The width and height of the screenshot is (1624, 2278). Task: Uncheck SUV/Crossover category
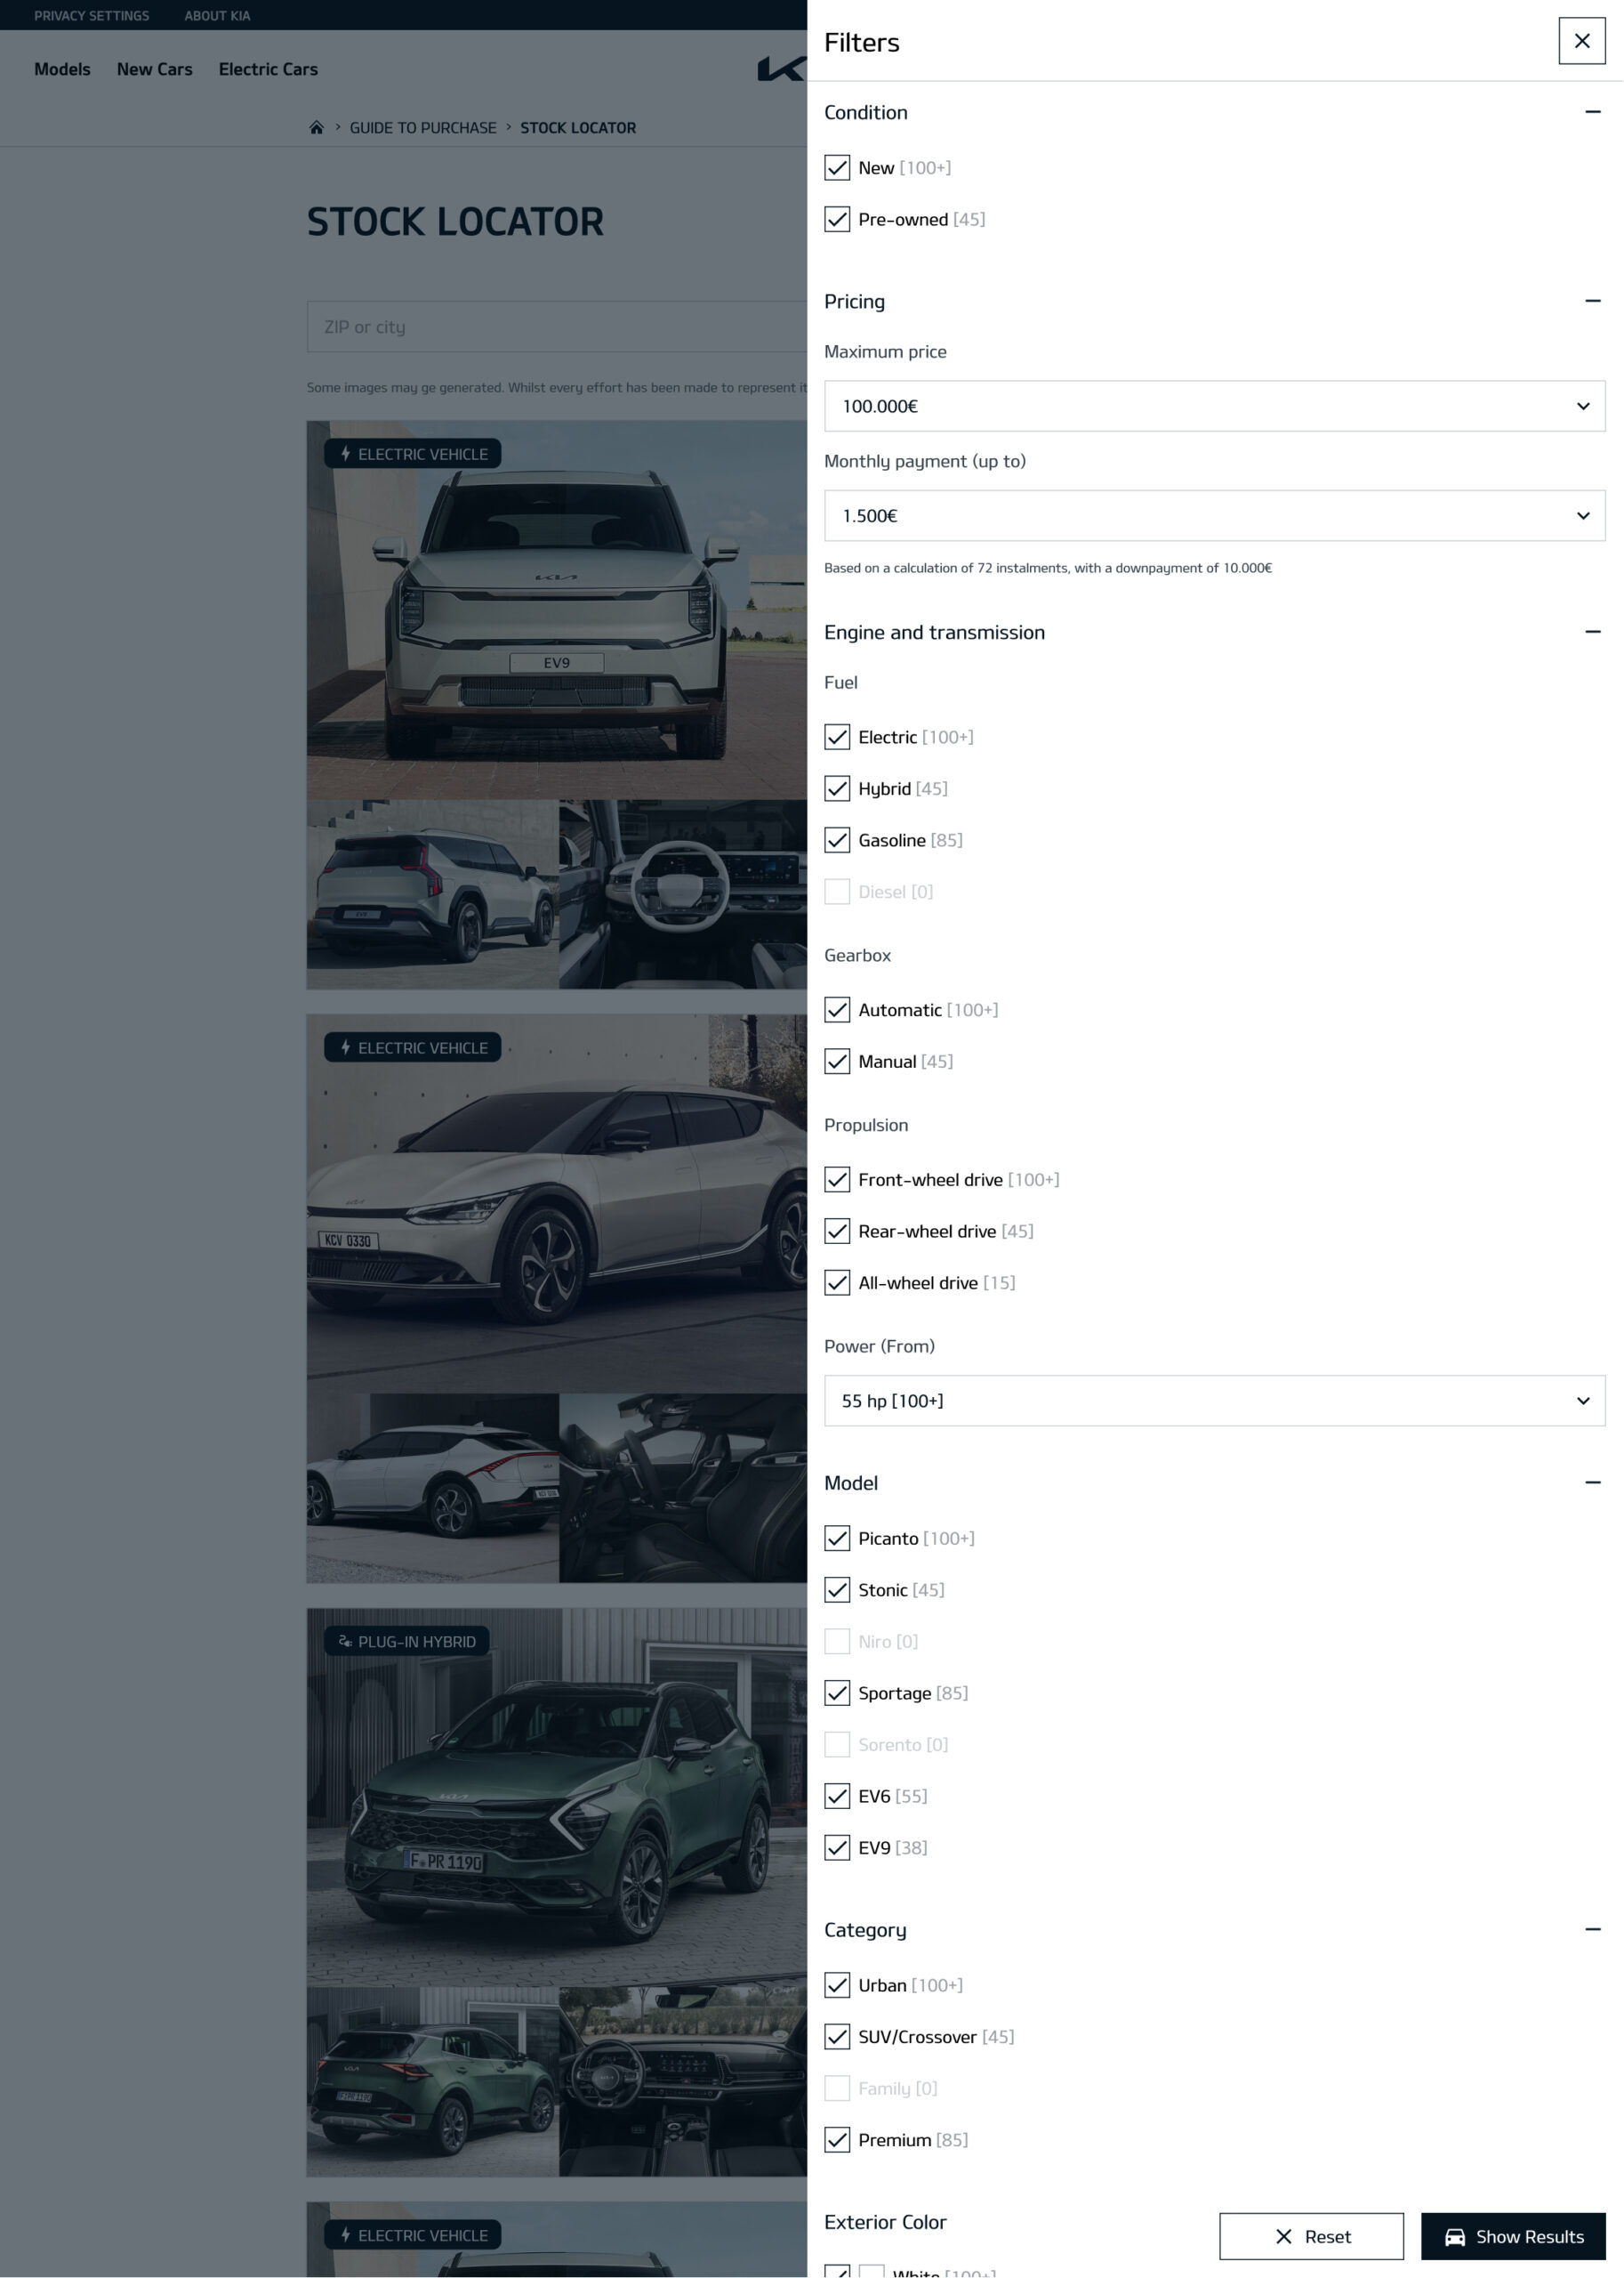837,2037
